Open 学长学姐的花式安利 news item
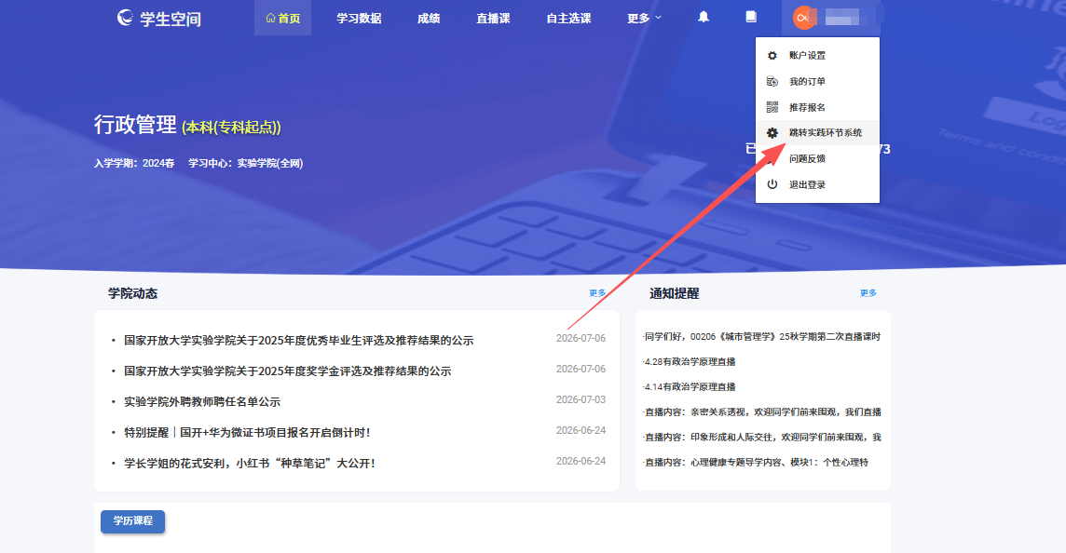1066x553 pixels. [x=250, y=464]
